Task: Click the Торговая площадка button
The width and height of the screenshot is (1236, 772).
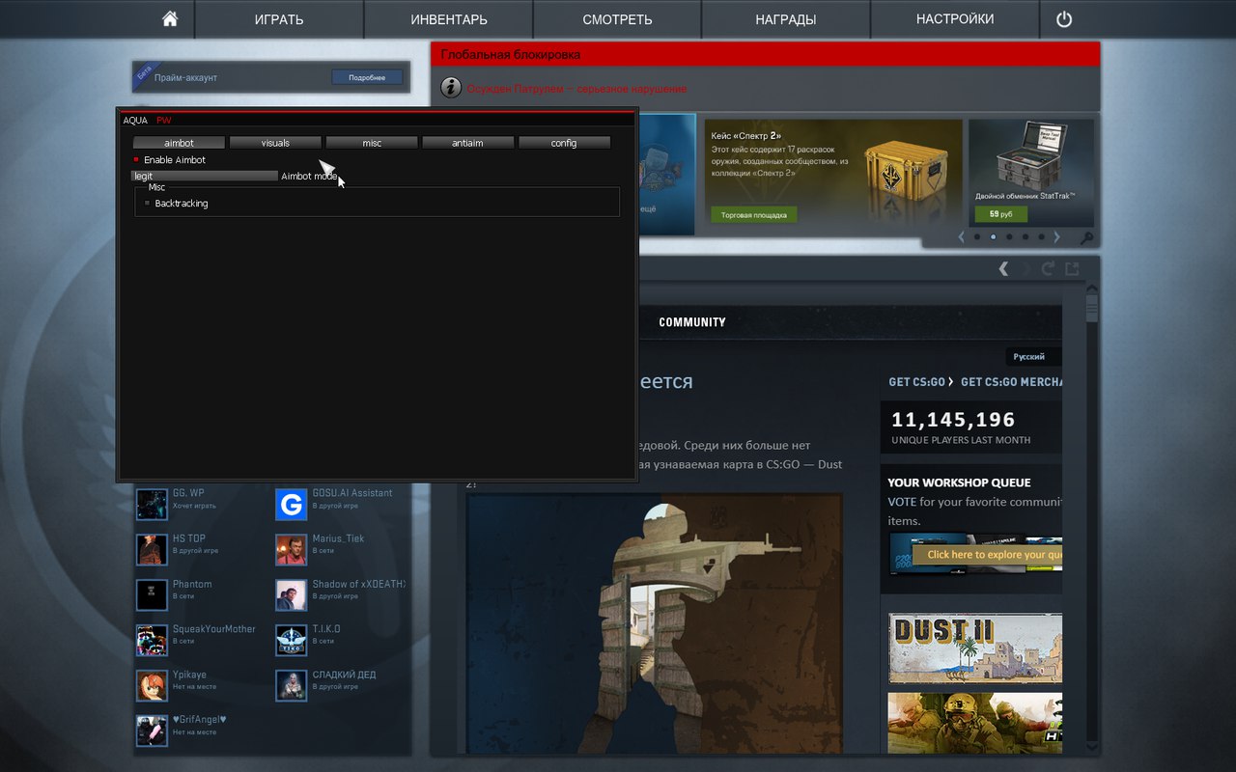Action: tap(754, 214)
